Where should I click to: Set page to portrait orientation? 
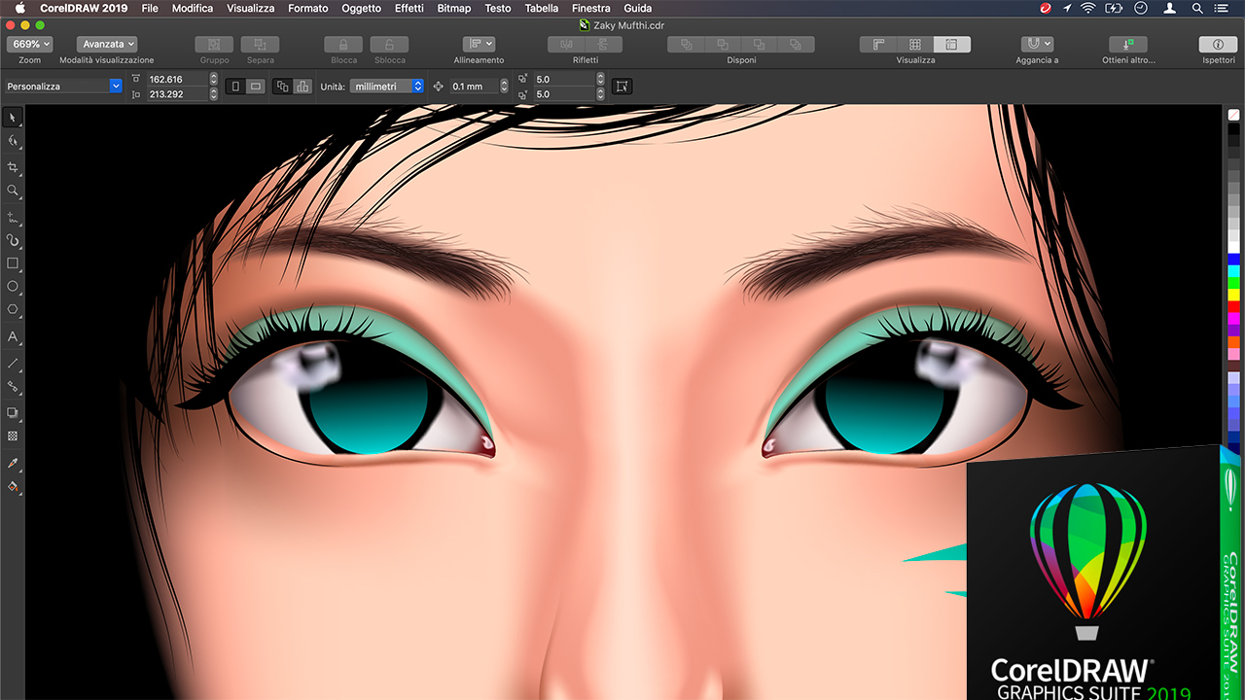pyautogui.click(x=235, y=87)
